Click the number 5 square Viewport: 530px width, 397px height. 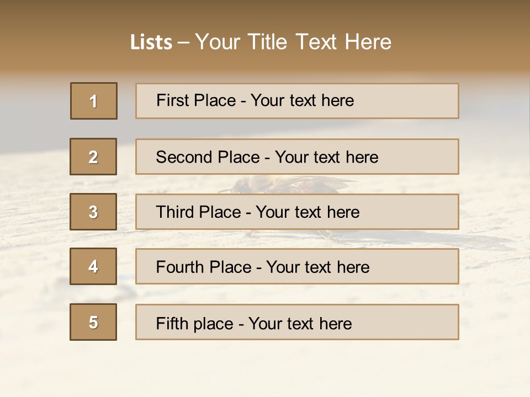tap(93, 322)
